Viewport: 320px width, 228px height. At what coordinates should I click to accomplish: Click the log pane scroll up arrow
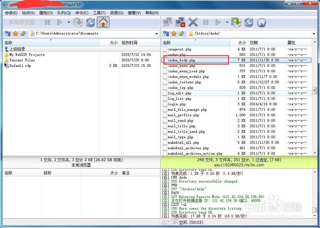click(x=314, y=172)
